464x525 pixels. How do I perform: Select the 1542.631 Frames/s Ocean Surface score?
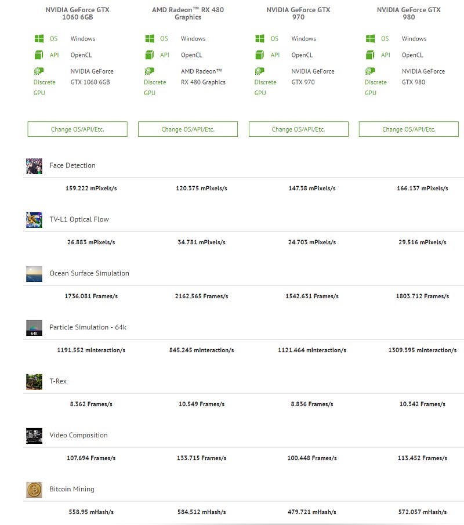(x=312, y=296)
